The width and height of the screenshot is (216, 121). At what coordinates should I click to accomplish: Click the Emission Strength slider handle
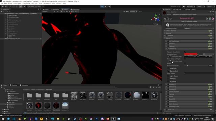tap(188, 66)
